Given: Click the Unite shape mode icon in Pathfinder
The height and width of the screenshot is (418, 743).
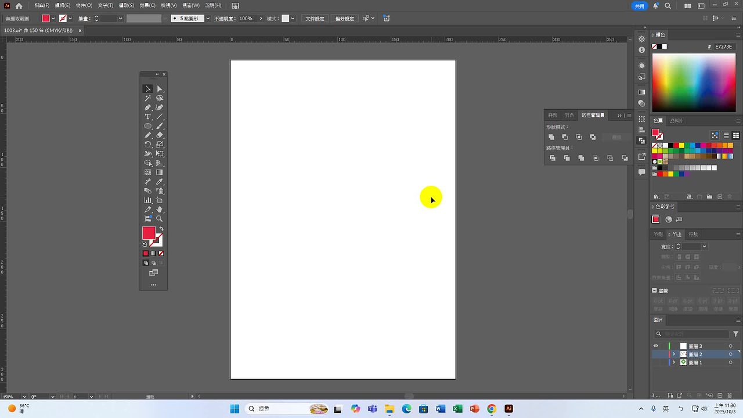Looking at the screenshot, I should [551, 137].
